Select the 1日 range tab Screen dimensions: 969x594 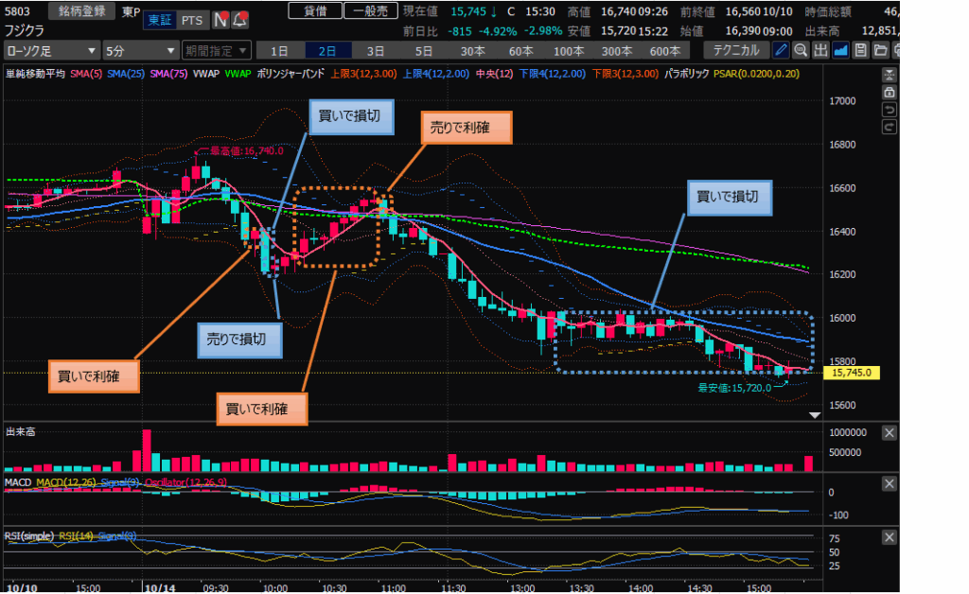pos(279,50)
